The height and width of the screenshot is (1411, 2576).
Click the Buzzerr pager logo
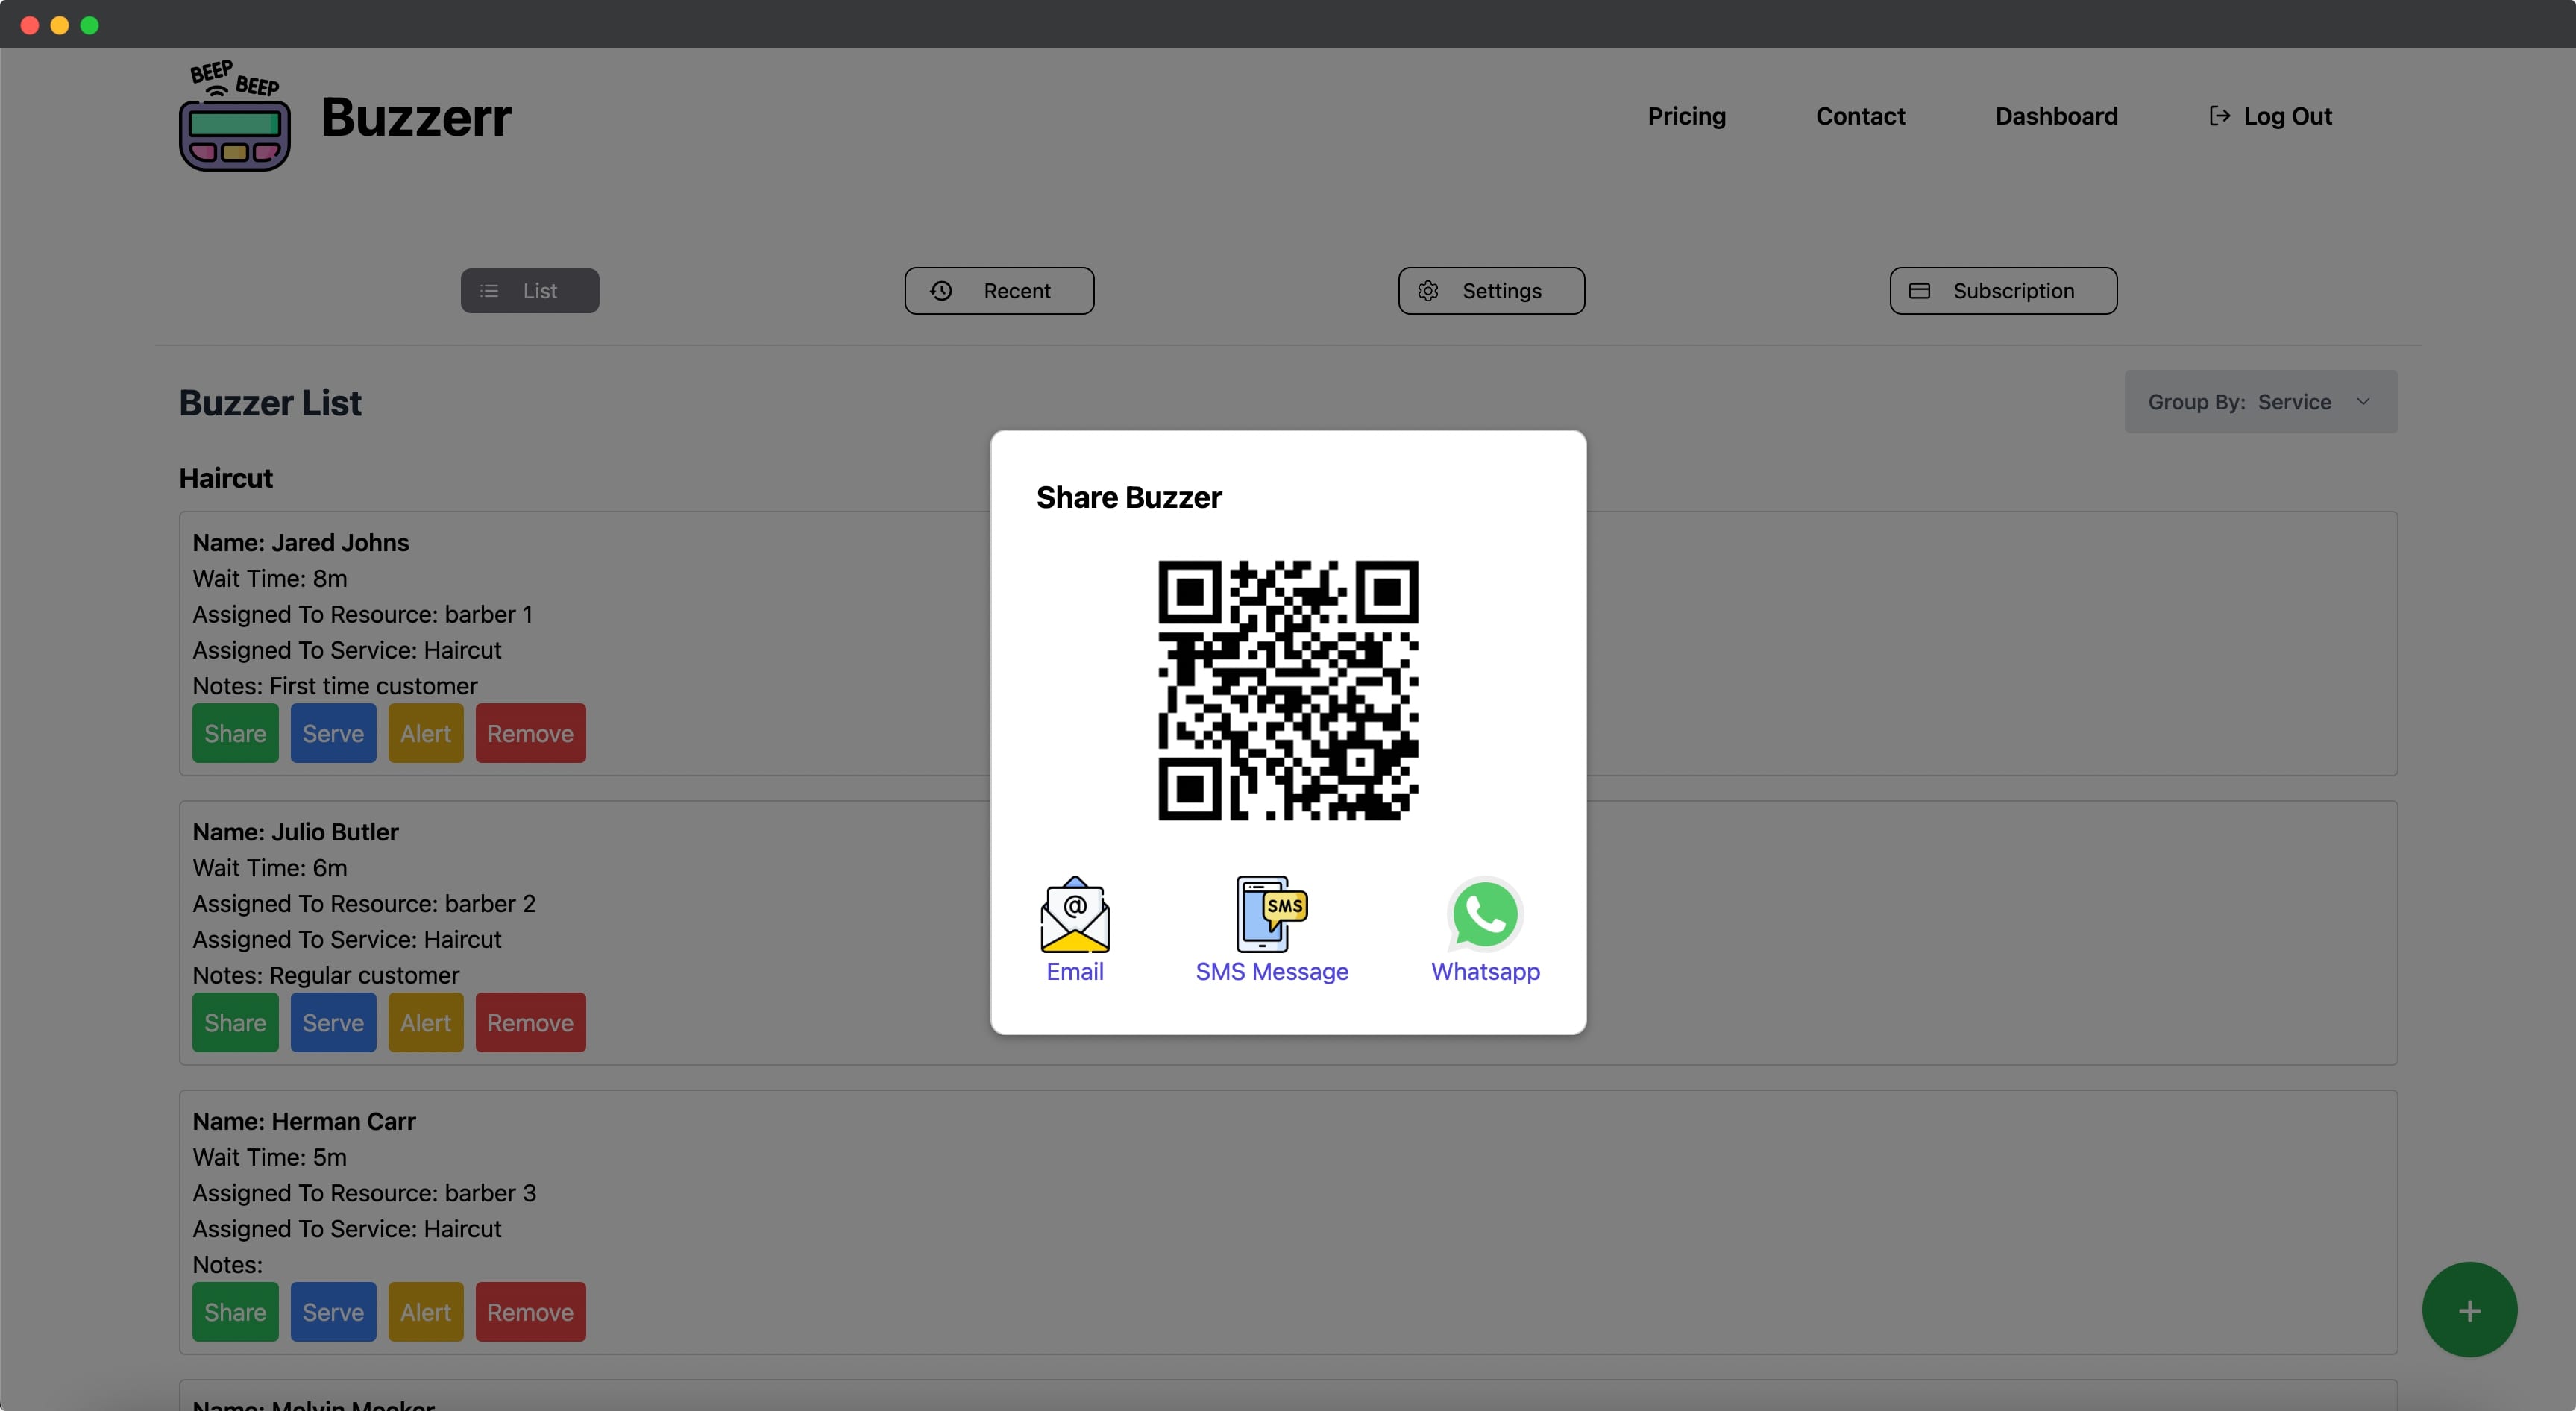pos(234,117)
